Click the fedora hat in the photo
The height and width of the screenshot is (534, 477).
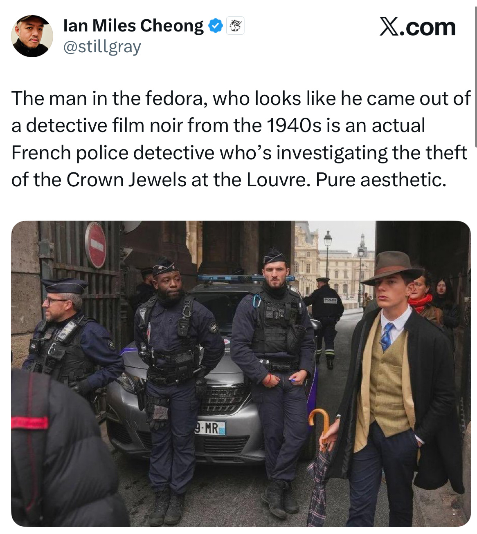pyautogui.click(x=392, y=266)
